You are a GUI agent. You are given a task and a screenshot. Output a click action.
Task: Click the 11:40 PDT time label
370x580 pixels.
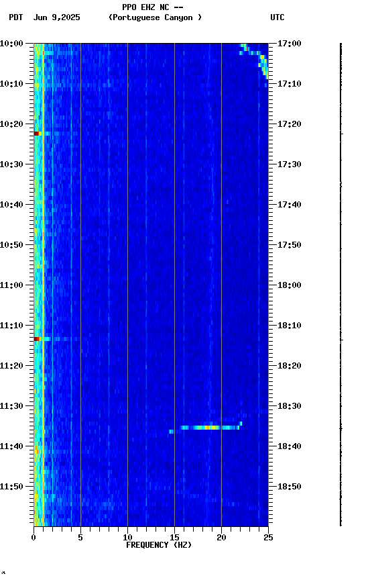tap(11, 446)
